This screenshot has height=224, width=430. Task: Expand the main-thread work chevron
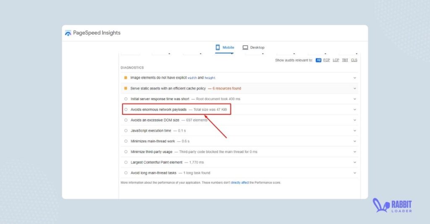coord(354,142)
